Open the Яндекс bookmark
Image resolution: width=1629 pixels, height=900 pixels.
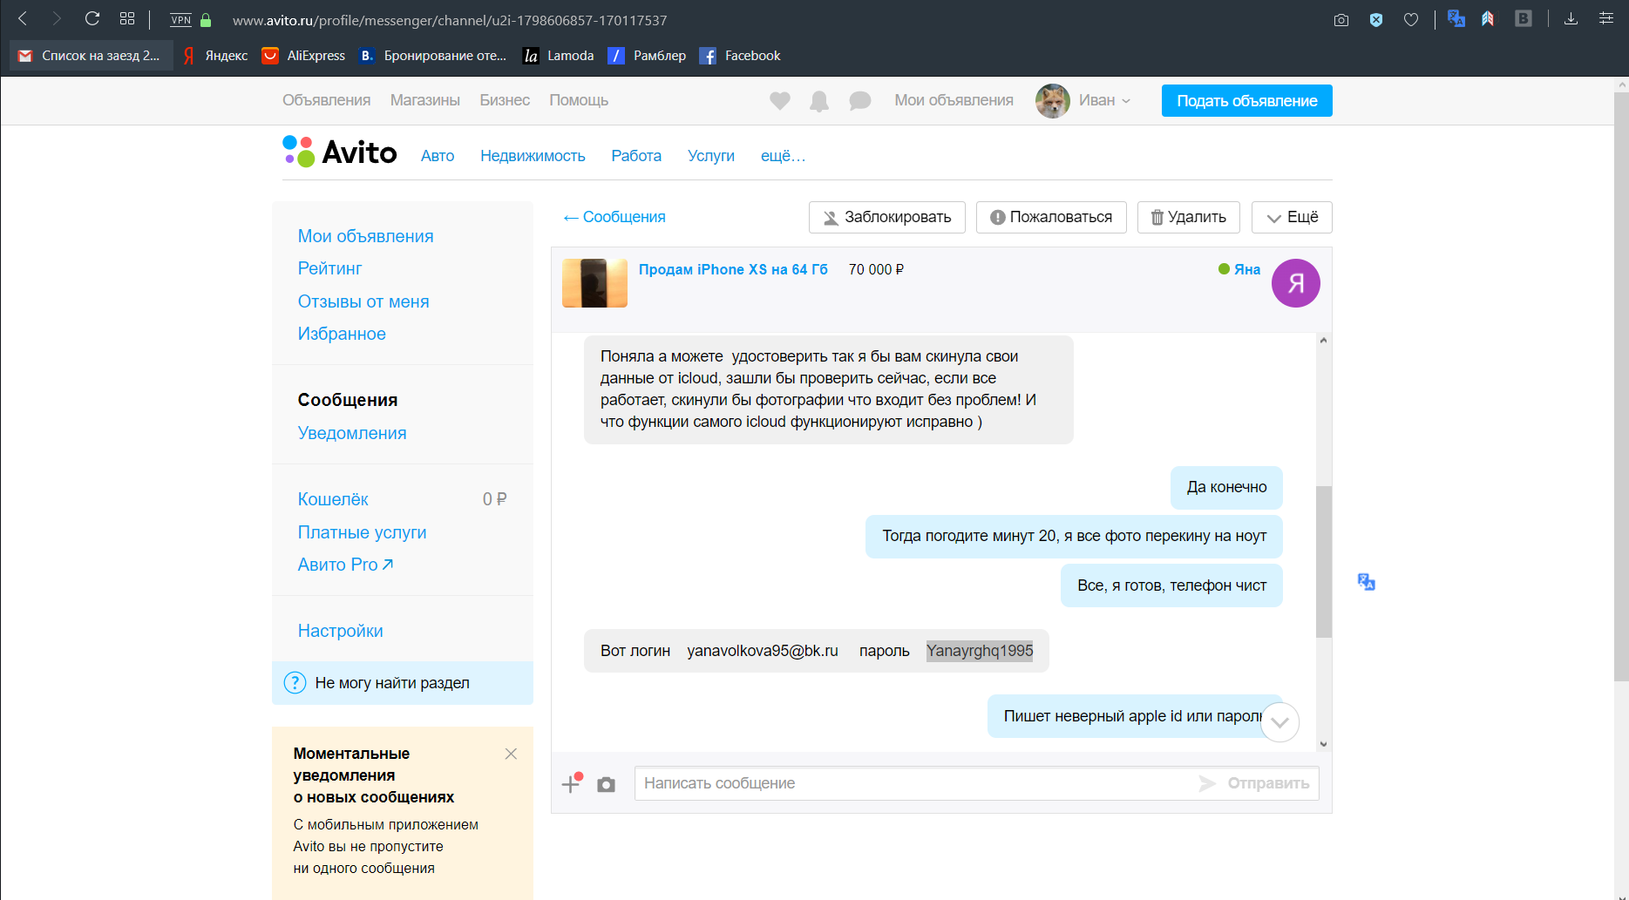[215, 56]
